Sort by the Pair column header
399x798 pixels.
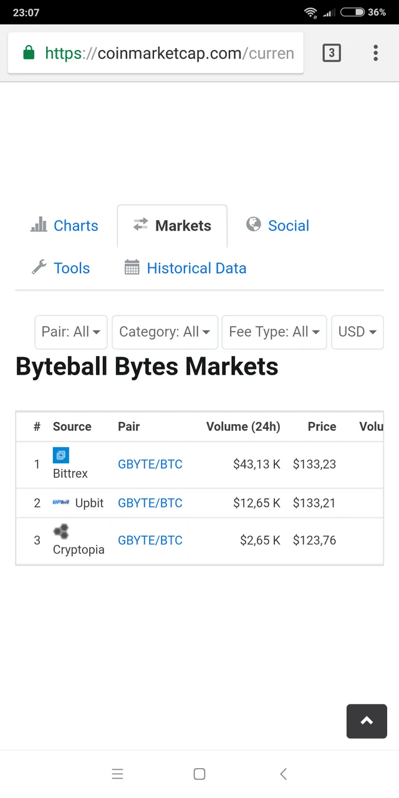pos(128,426)
